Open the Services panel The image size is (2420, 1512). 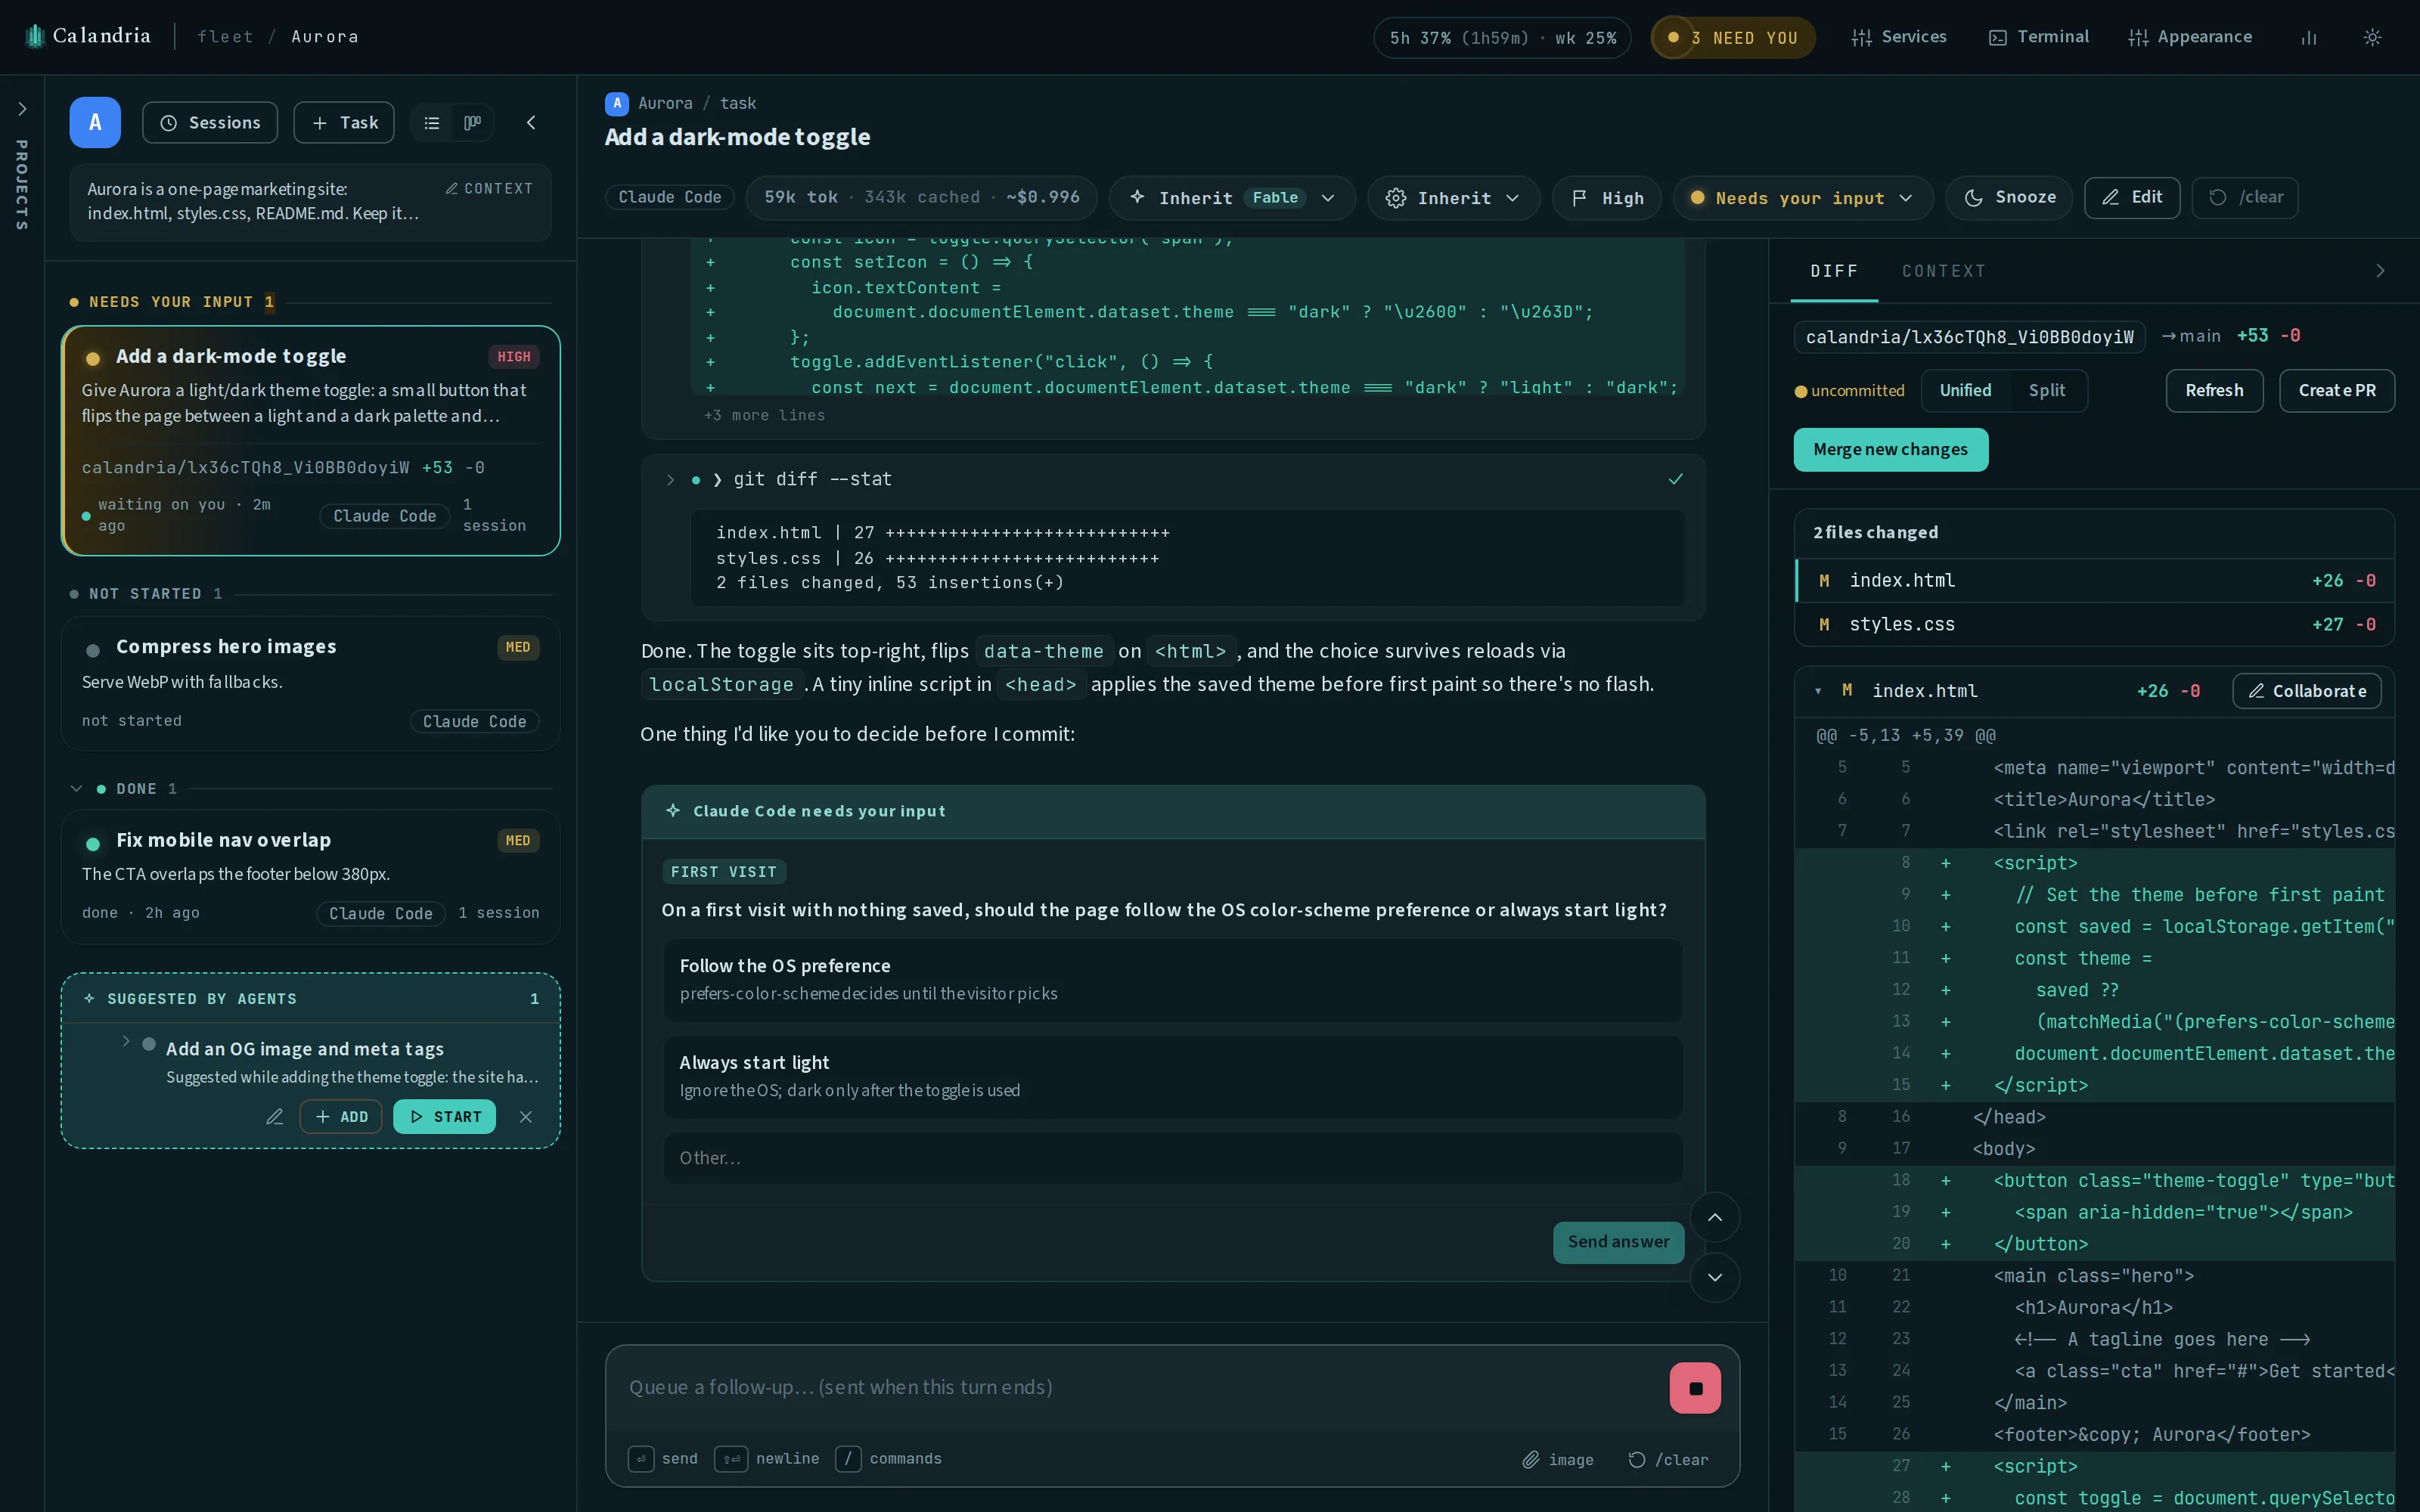1899,37
